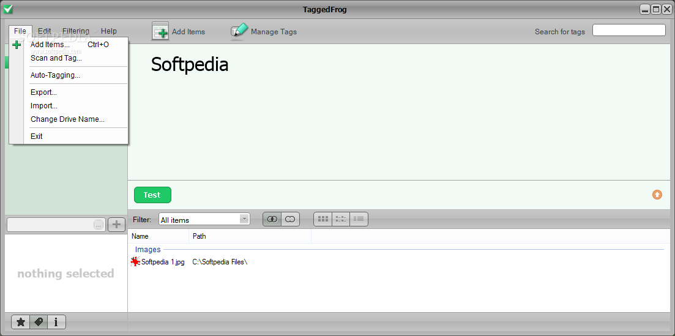The width and height of the screenshot is (675, 336).
Task: Select the star favorites icon
Action: (x=21, y=322)
